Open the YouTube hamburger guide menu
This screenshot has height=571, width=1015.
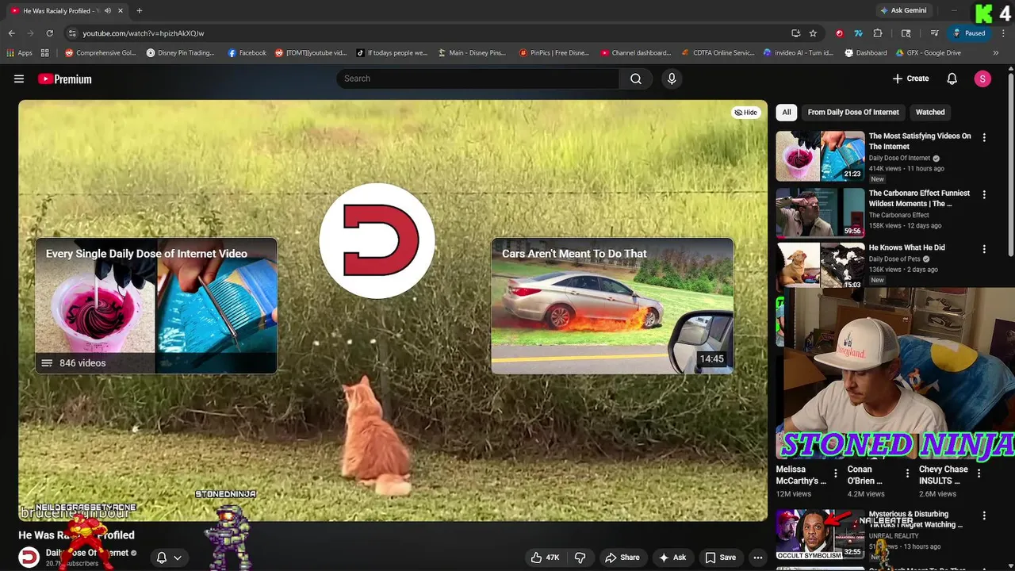pyautogui.click(x=19, y=79)
